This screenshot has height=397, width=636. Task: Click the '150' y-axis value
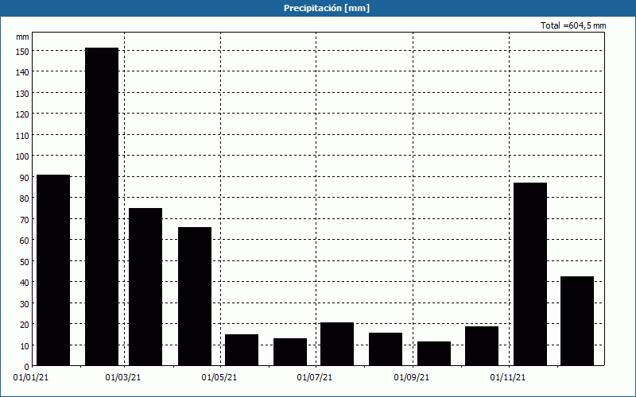coord(22,52)
